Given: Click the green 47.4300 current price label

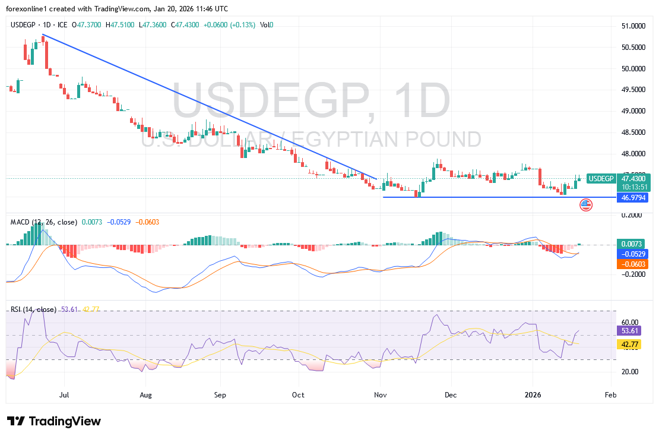Looking at the screenshot, I should point(633,178).
